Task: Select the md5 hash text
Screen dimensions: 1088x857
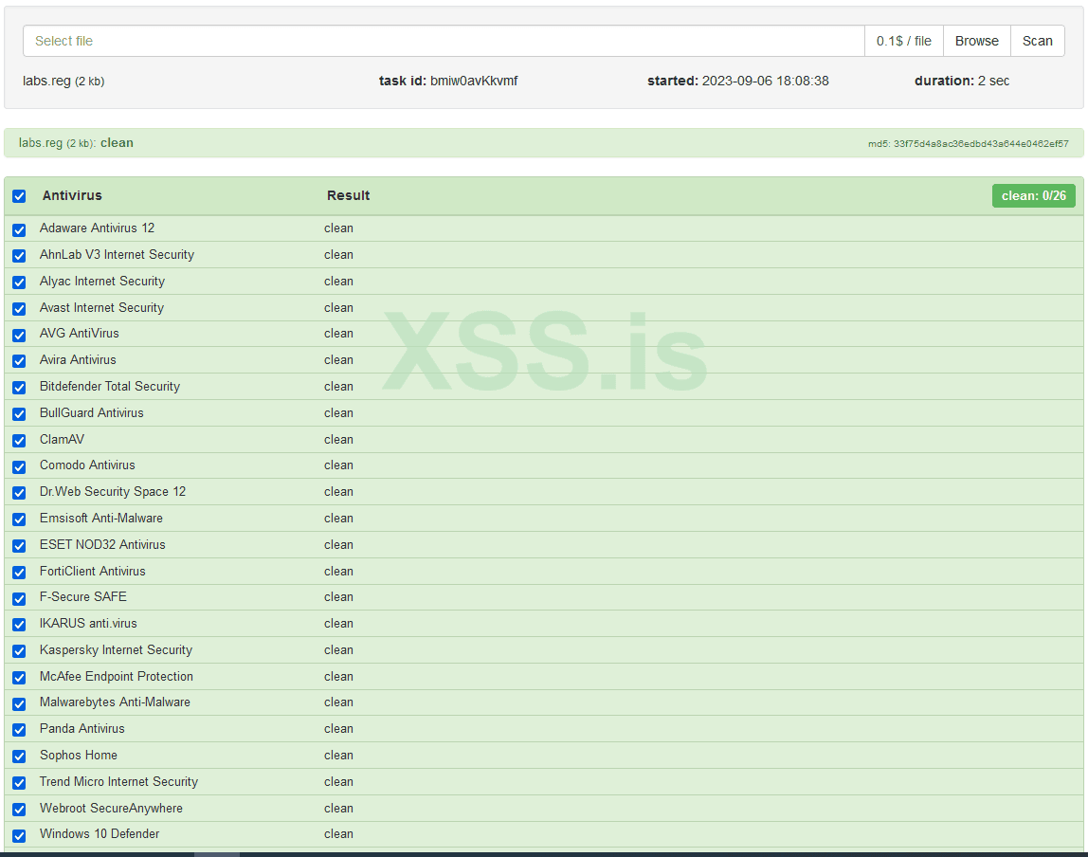Action: click(x=968, y=144)
